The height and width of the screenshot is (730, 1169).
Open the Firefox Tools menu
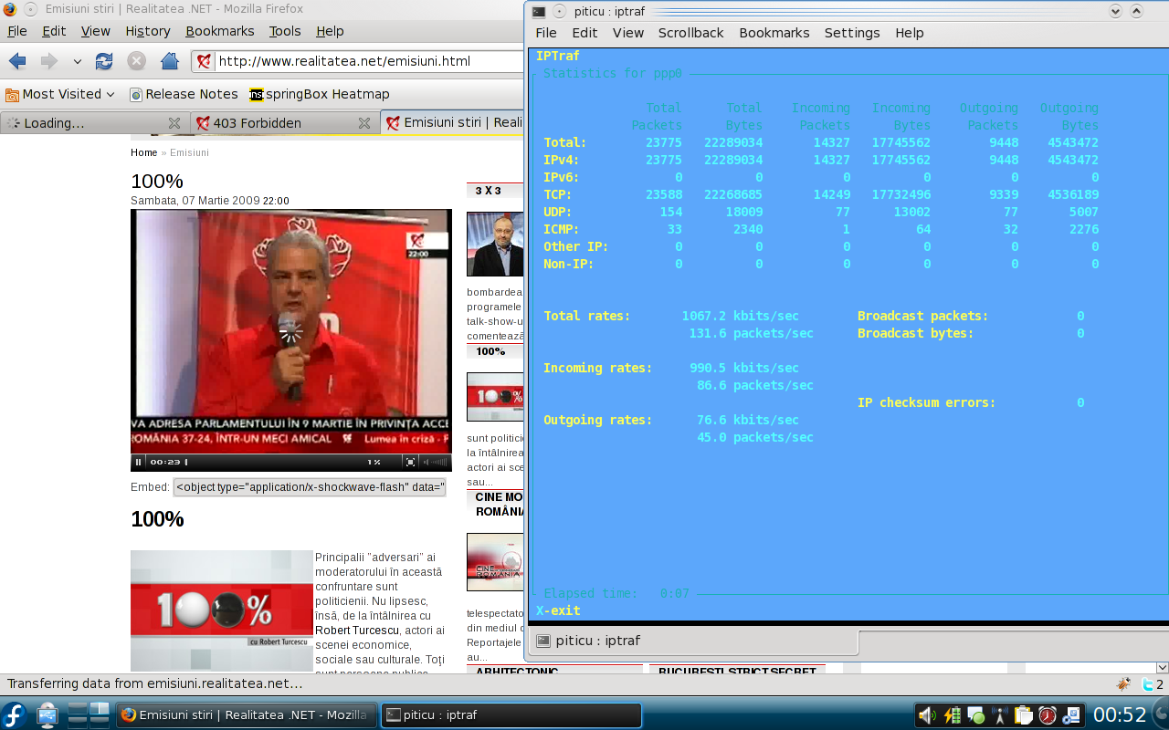(x=285, y=31)
